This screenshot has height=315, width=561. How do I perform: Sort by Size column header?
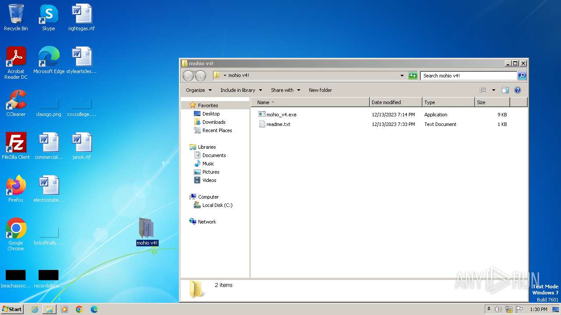point(492,102)
